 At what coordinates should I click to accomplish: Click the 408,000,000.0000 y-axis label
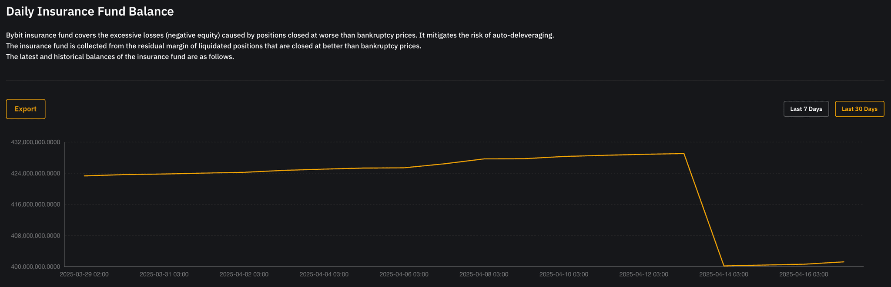36,236
